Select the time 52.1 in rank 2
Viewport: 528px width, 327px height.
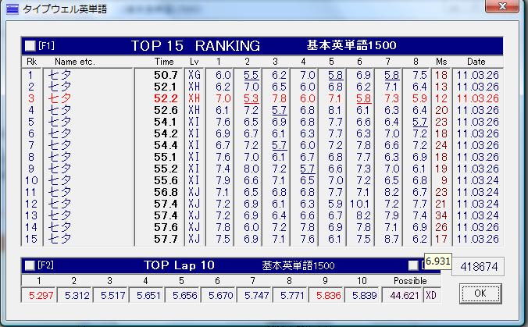pyautogui.click(x=166, y=87)
